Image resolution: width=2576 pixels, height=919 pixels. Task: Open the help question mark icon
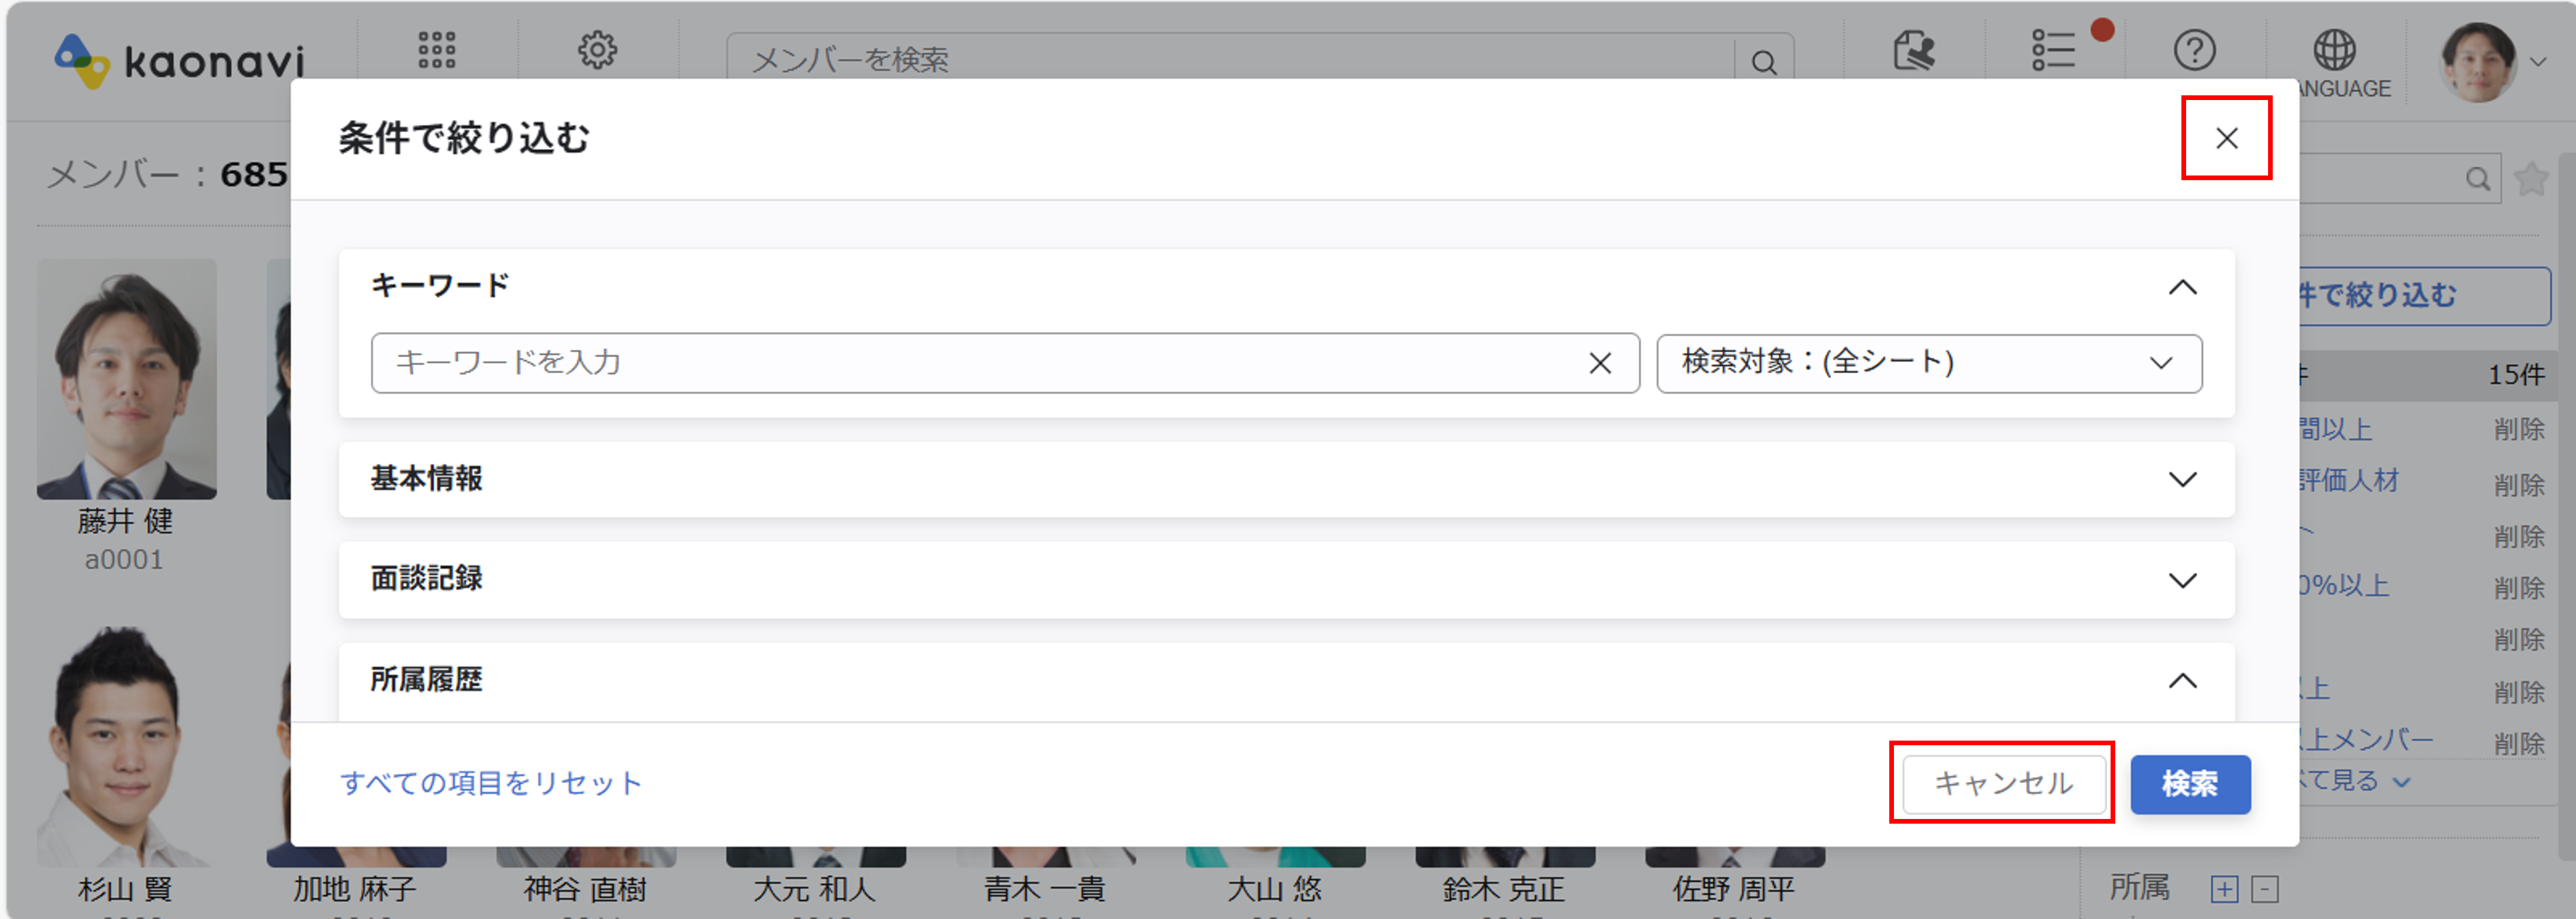tap(2194, 50)
